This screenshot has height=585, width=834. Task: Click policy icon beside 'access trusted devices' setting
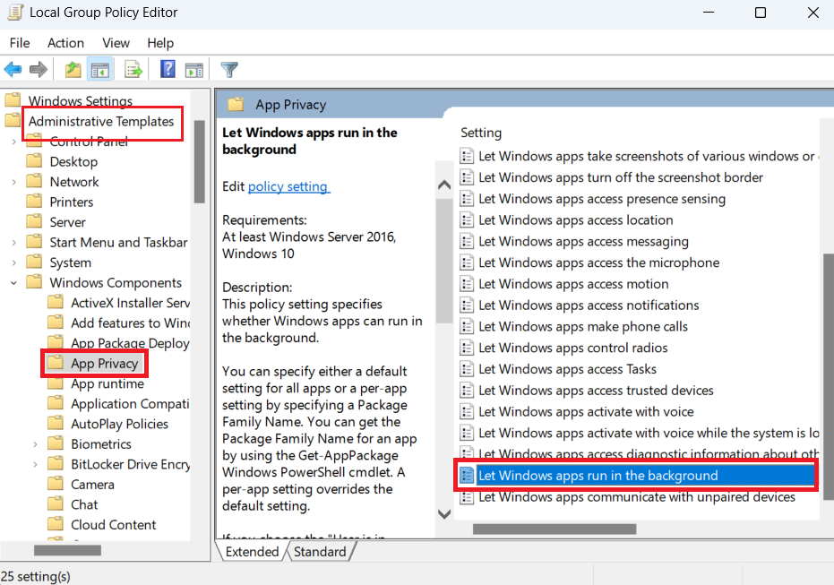pyautogui.click(x=467, y=390)
